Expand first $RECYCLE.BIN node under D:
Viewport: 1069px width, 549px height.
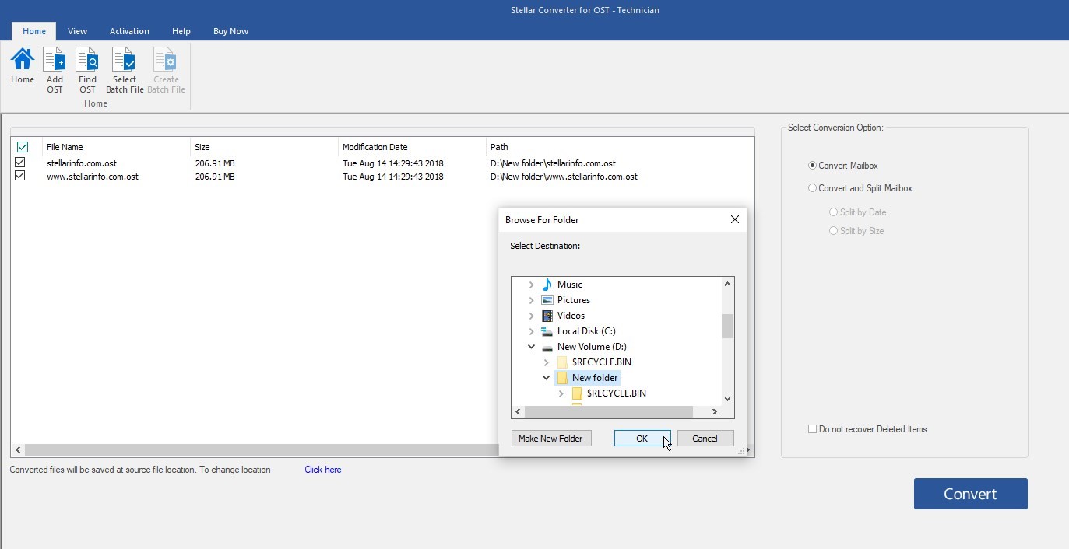(x=547, y=362)
